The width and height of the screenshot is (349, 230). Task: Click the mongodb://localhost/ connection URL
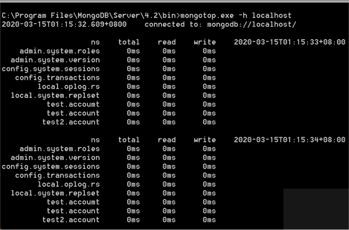(x=251, y=24)
